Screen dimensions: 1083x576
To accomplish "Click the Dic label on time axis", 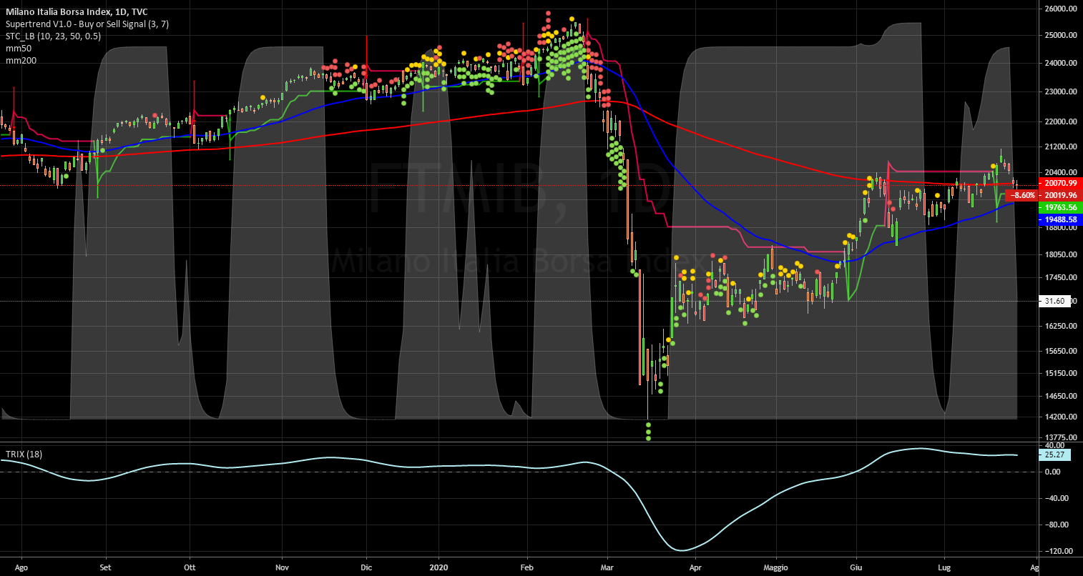I will [366, 566].
